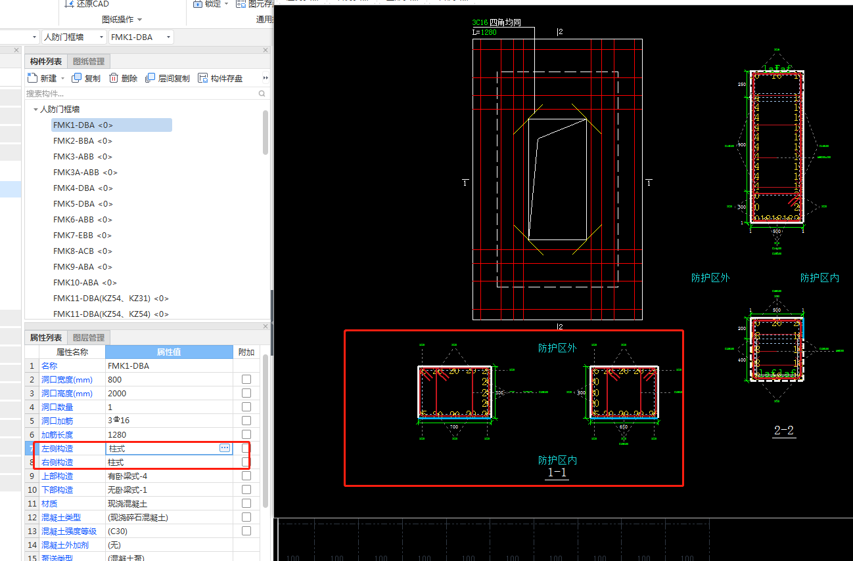Tick the 附加 checkbox for 洞口高度
853x561 pixels.
[246, 393]
